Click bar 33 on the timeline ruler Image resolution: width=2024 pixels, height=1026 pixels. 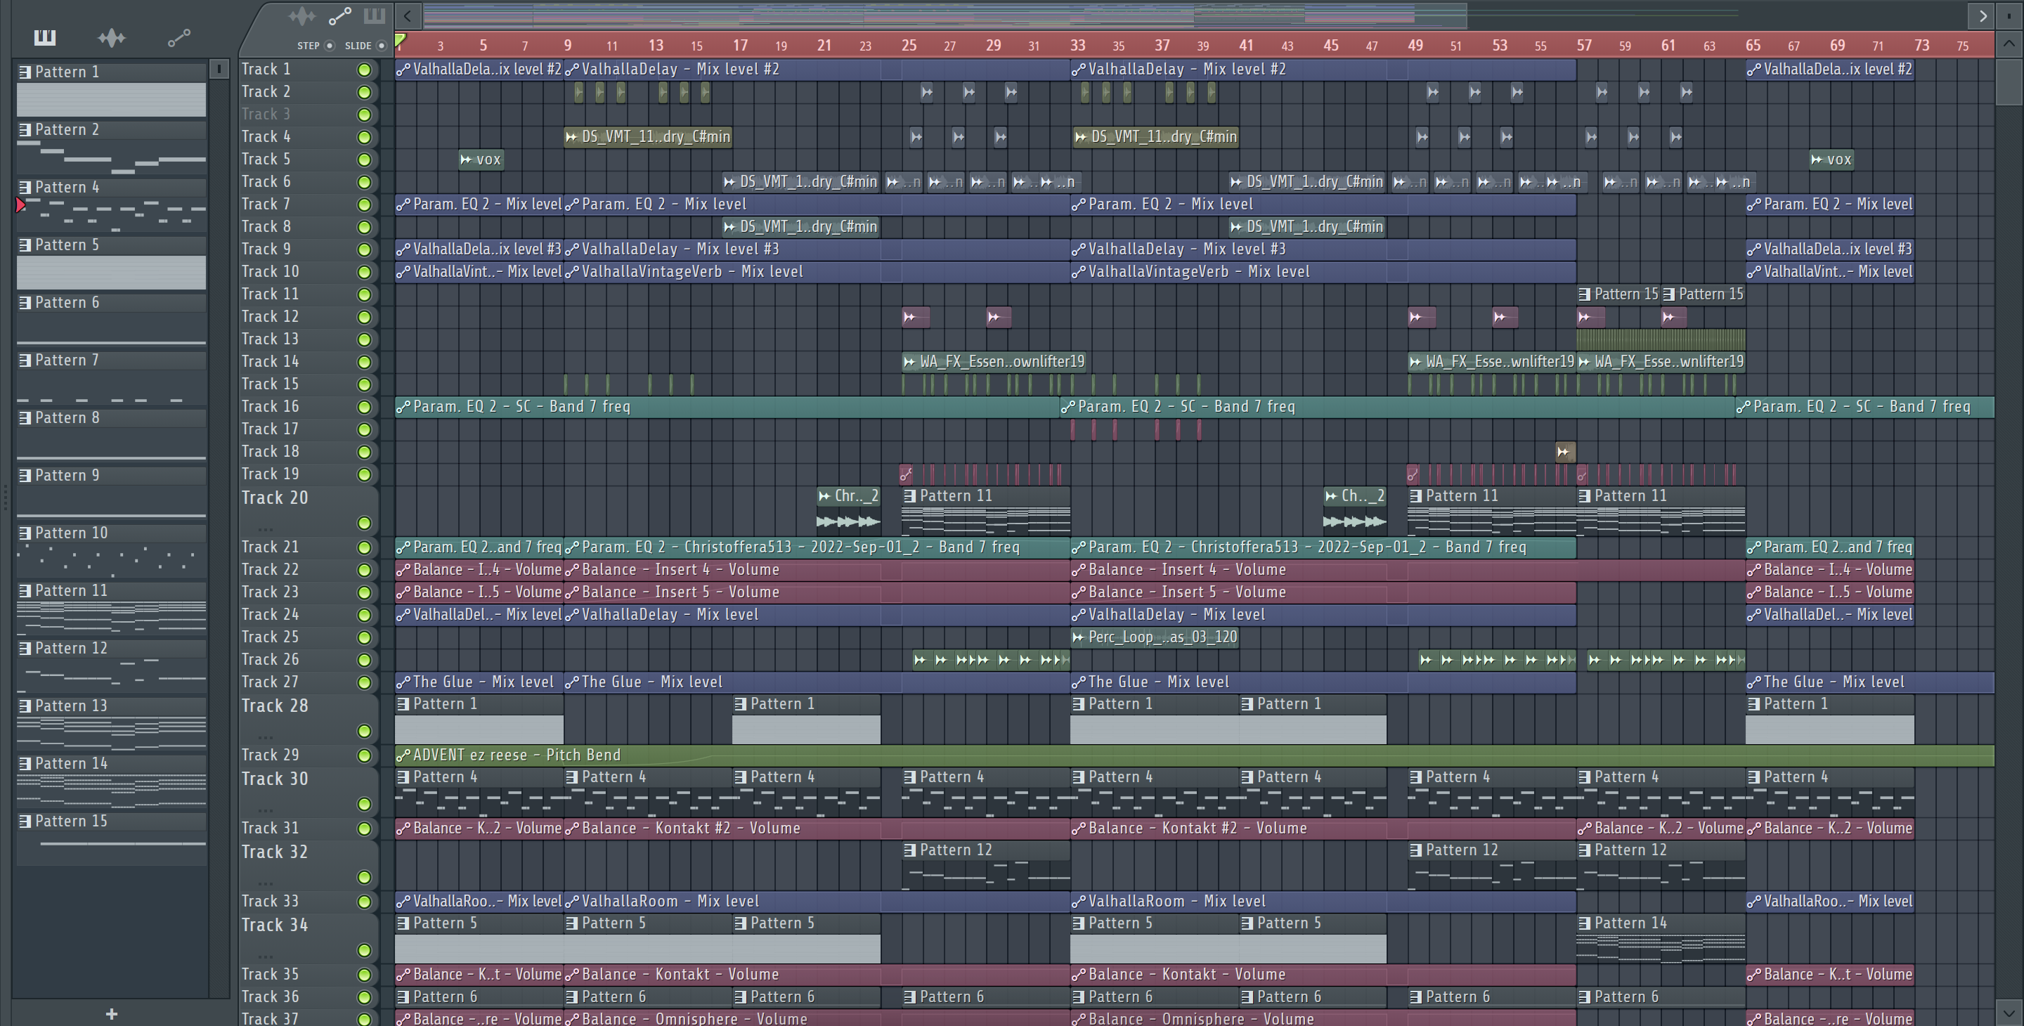point(1078,46)
